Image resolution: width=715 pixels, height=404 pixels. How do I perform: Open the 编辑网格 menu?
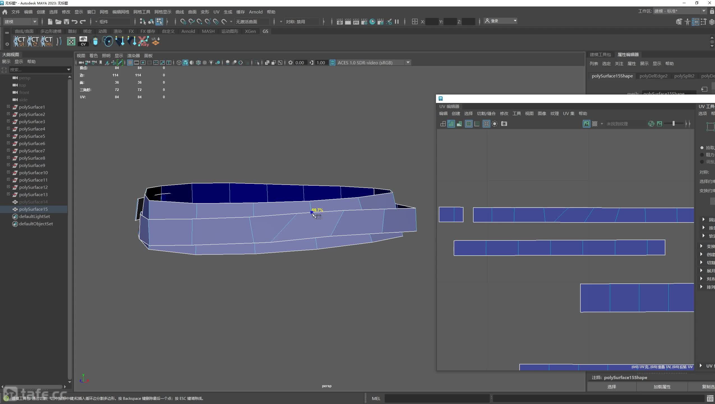point(121,12)
